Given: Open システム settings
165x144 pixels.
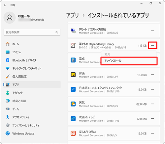Looking at the screenshot, I should [x=32, y=52].
